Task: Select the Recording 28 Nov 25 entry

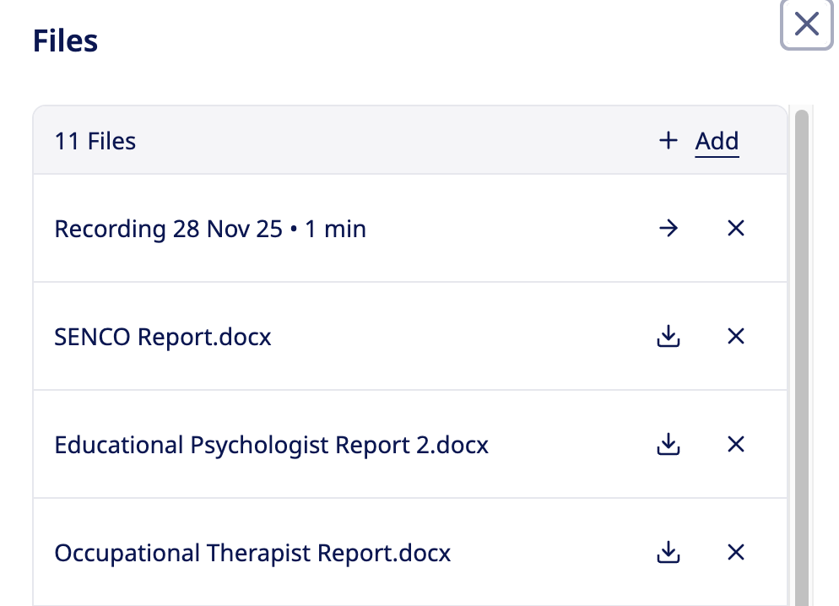Action: point(167,229)
